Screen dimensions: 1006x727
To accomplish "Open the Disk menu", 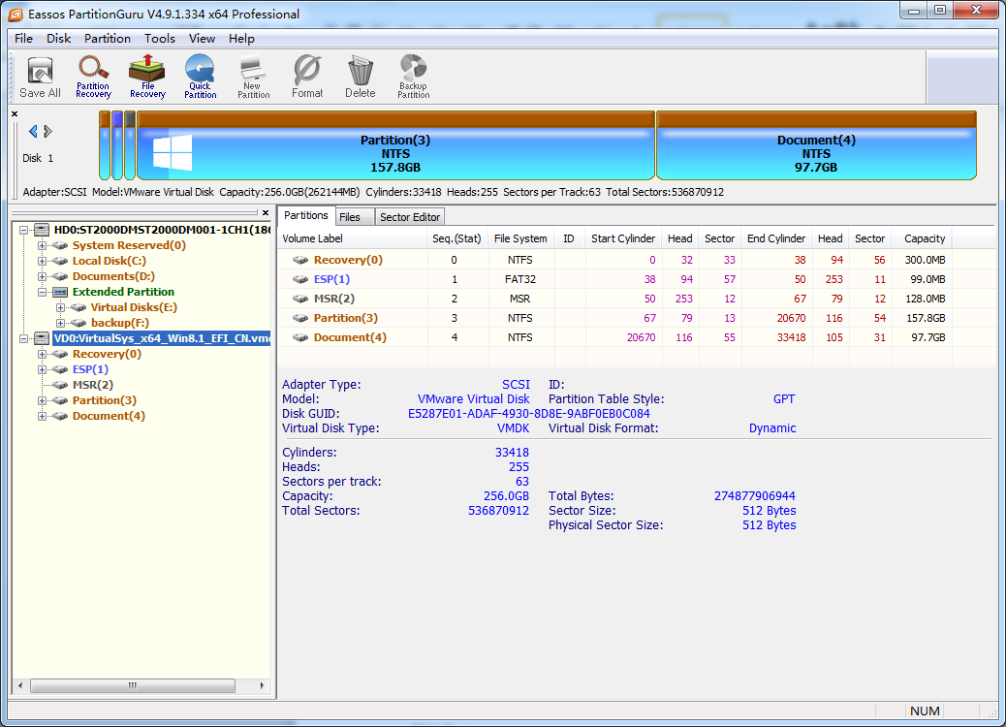I will pyautogui.click(x=58, y=39).
